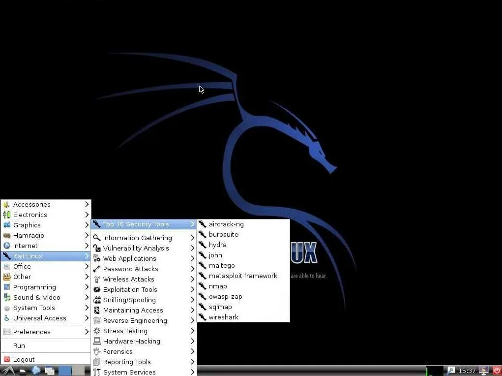Viewport: 502px width, 376px height.
Task: Expand the Internet submenu arrow
Action: [x=87, y=246]
